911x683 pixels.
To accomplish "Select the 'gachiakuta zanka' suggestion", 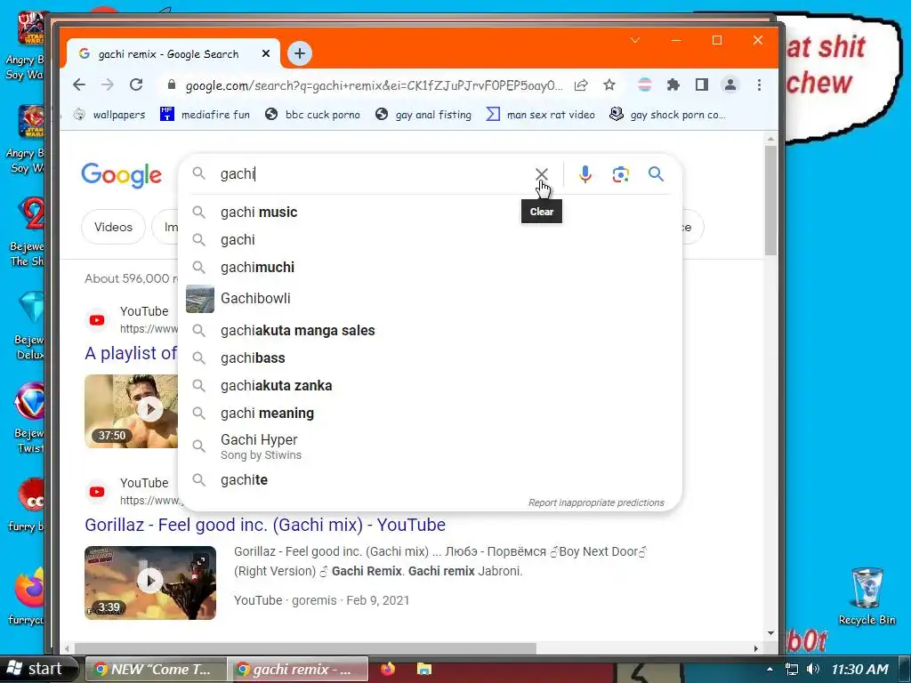I will pyautogui.click(x=430, y=386).
